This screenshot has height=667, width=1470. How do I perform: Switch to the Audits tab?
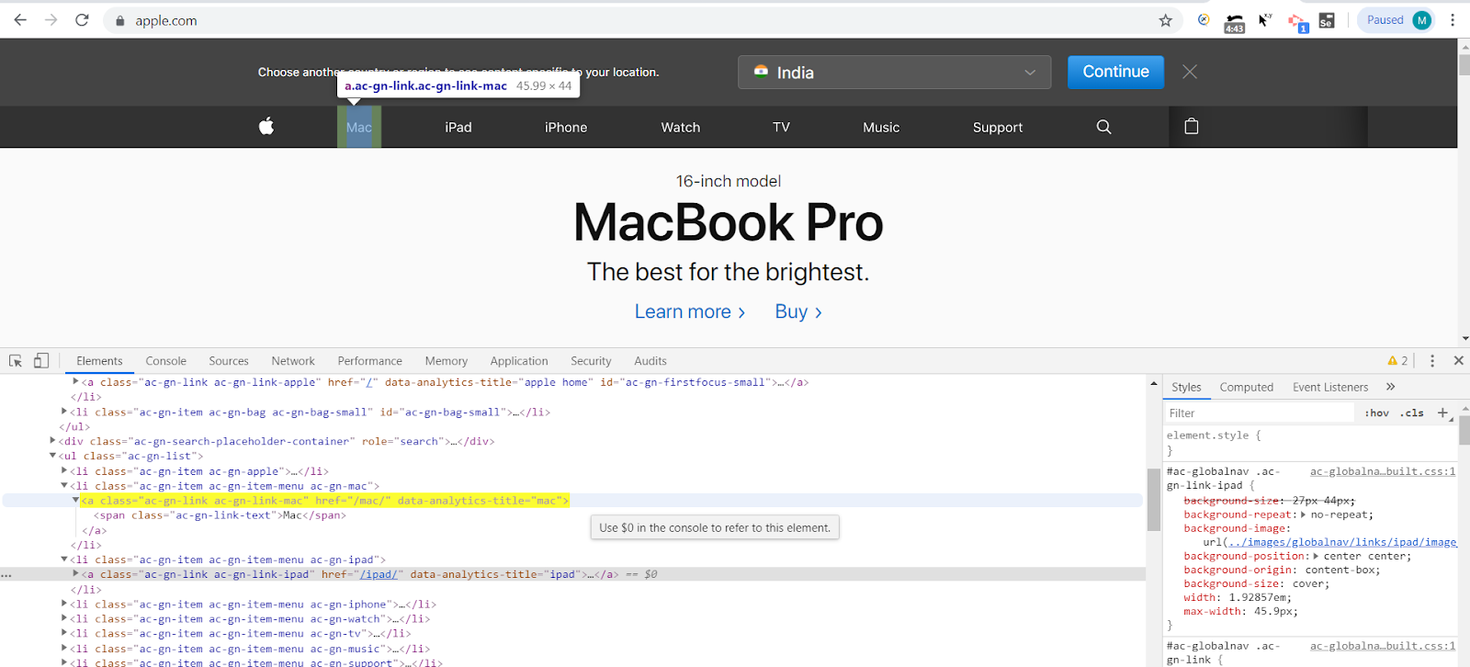[x=650, y=361]
